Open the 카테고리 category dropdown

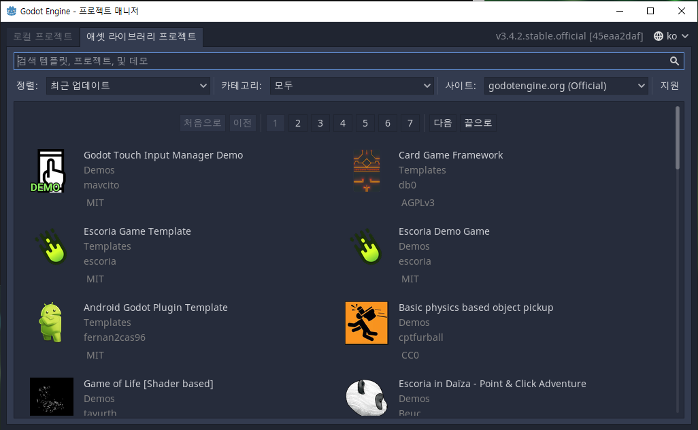point(352,86)
